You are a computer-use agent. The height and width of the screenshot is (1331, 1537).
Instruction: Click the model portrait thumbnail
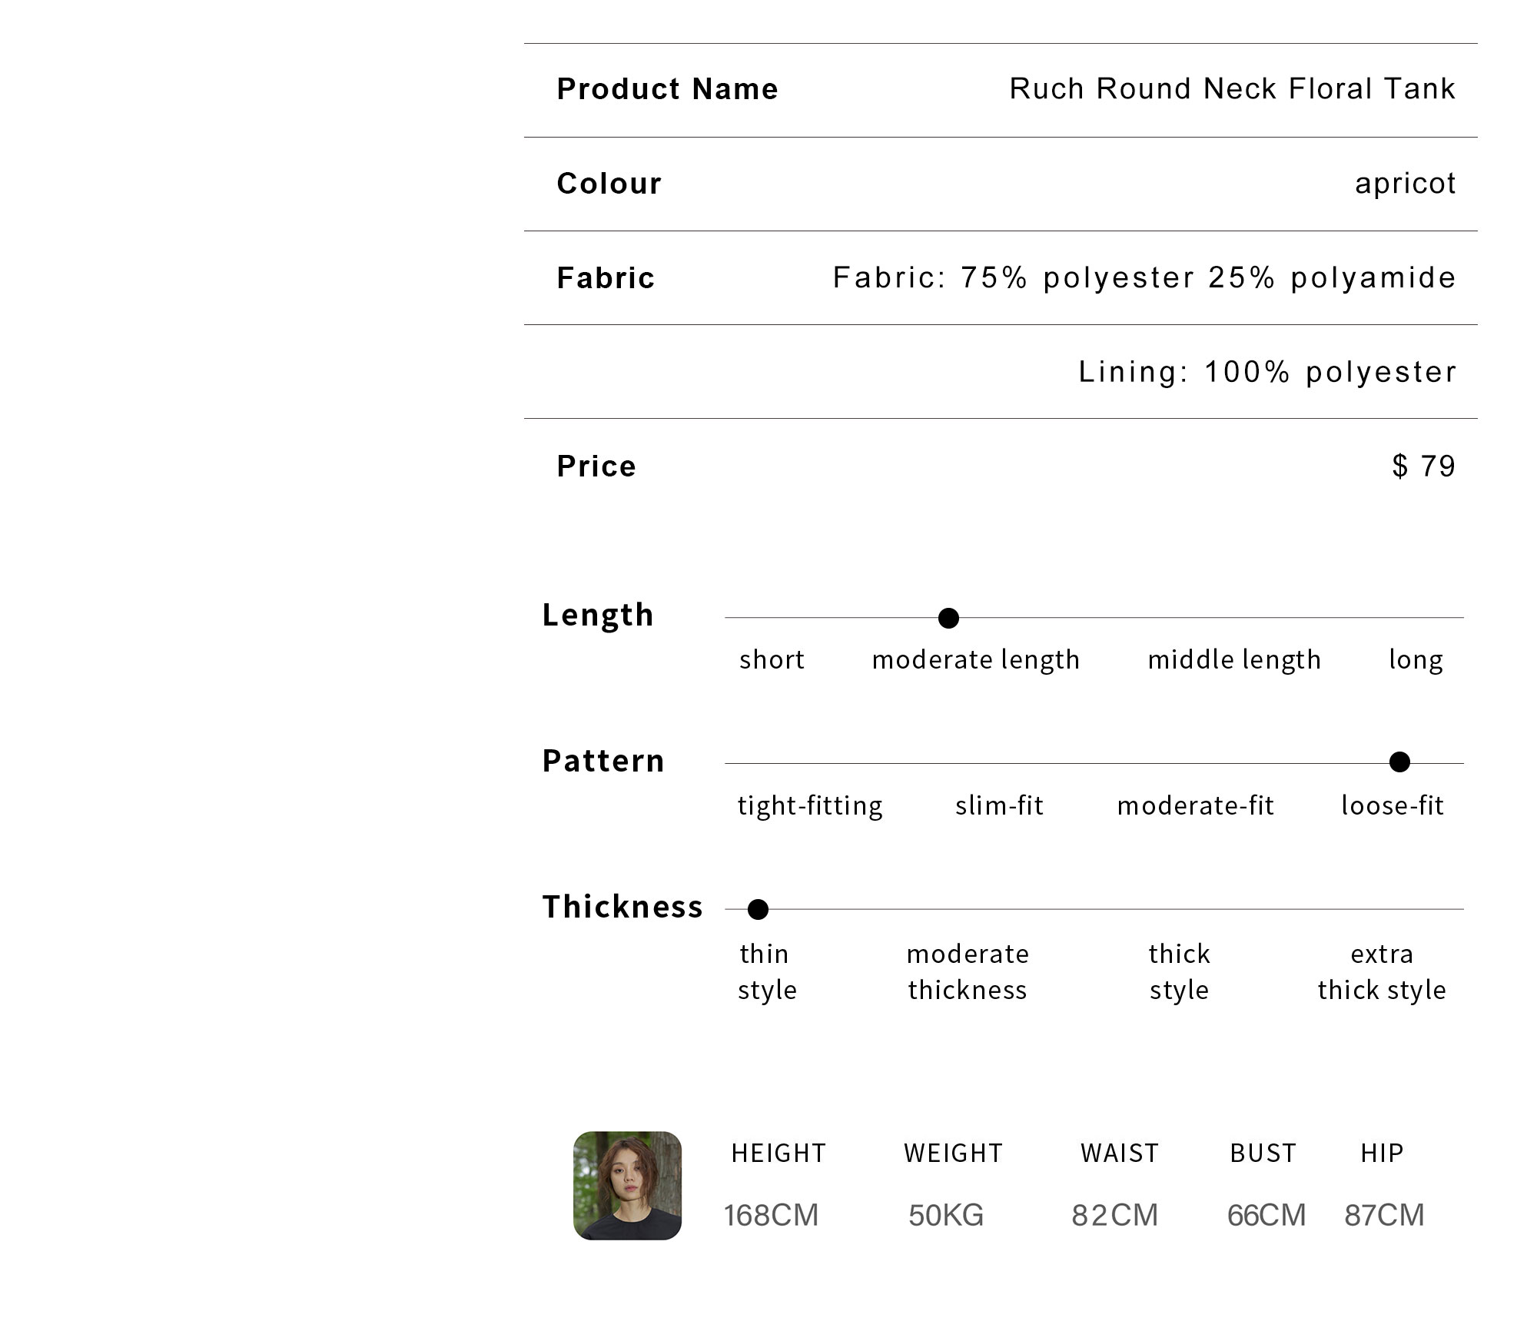tap(627, 1185)
